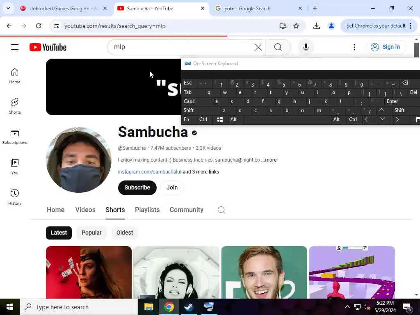Click the page vertical scrollbar thumb
The image size is (420, 315).
tap(416, 50)
